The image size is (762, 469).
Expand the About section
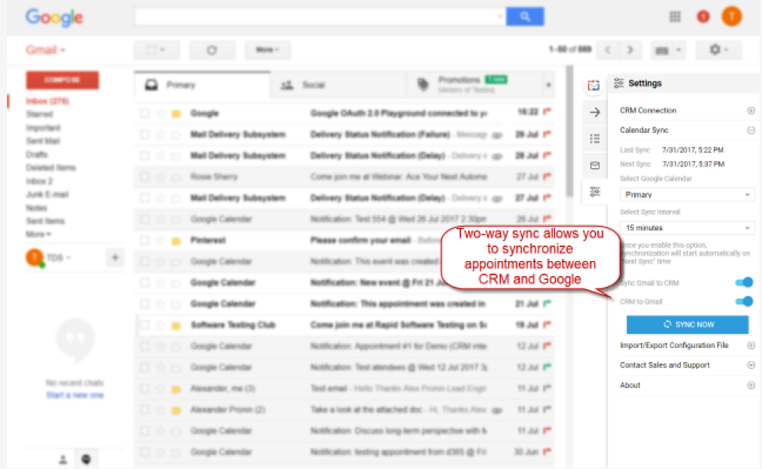click(x=751, y=385)
